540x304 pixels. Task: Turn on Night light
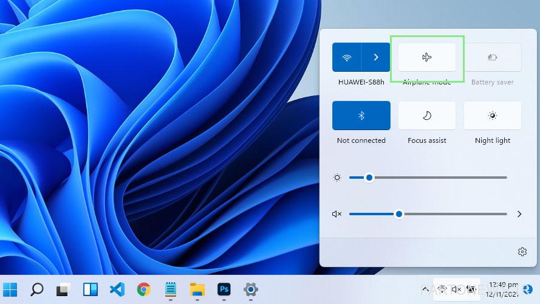point(492,116)
